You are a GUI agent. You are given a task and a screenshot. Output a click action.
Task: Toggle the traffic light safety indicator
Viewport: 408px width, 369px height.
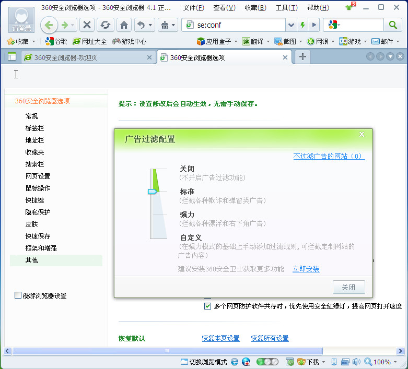coord(267,362)
